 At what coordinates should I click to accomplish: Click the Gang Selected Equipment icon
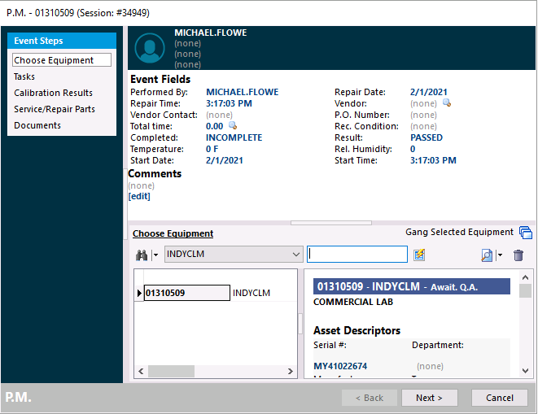point(525,233)
